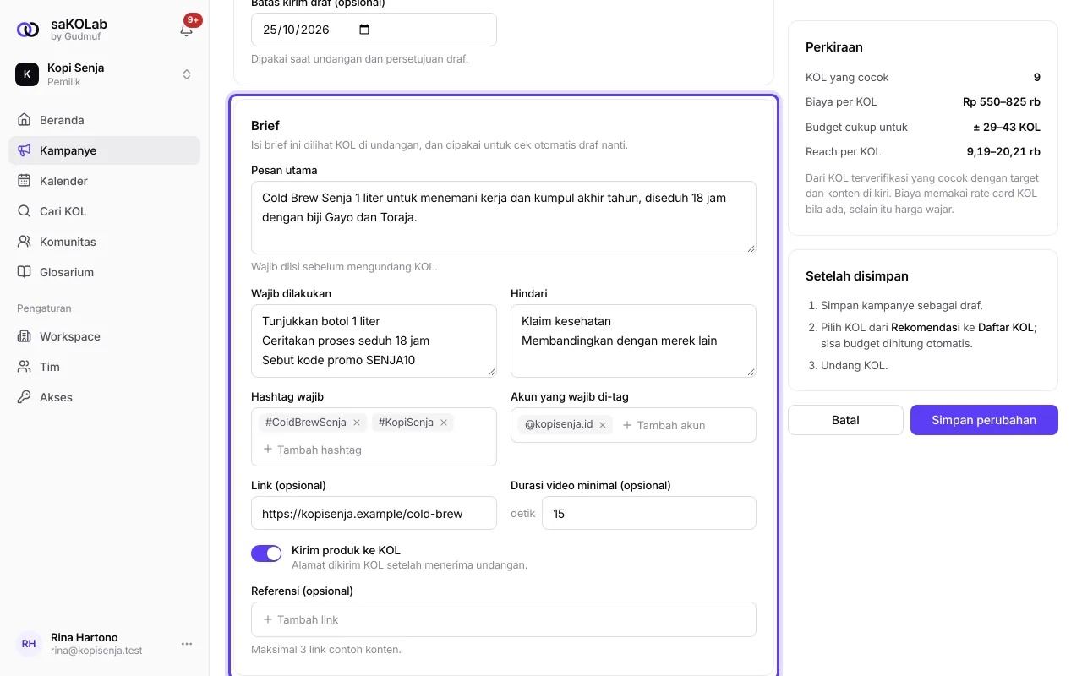Click the Akses key icon
The height and width of the screenshot is (676, 1082).
tap(25, 397)
